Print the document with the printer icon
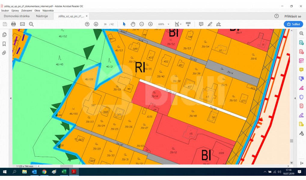This screenshot has height=180, width=306. click(x=14, y=24)
